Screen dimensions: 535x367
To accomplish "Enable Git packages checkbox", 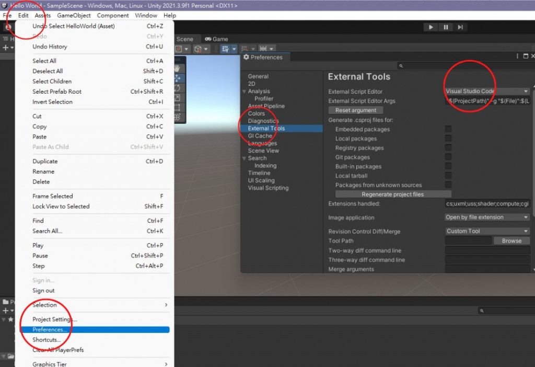I will pyautogui.click(x=448, y=157).
